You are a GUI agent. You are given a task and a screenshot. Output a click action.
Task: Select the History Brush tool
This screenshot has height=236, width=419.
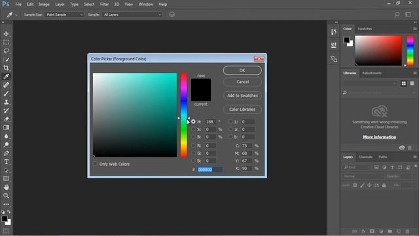(6, 111)
